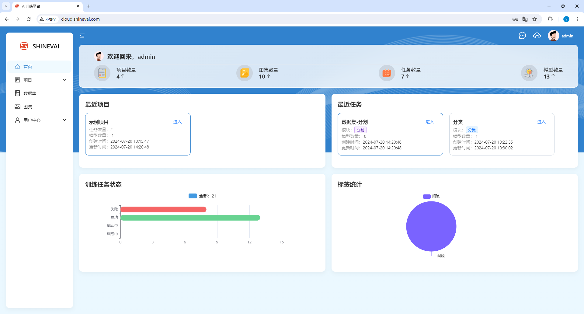Image resolution: width=584 pixels, height=314 pixels.
Task: Select 用户中心 in the sidebar menu
Action: [39, 120]
